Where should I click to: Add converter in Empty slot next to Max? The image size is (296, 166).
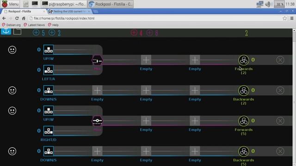coord(146,121)
